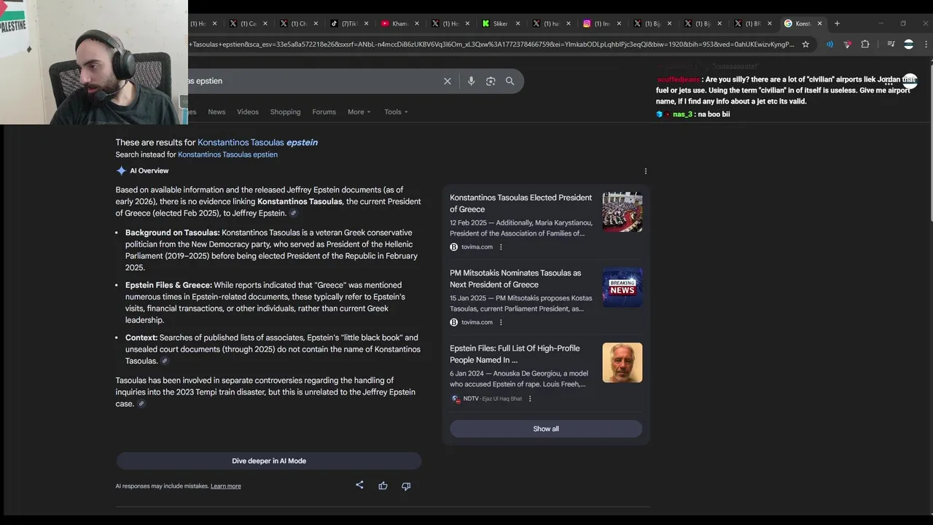Clear the search box with the X icon
The width and height of the screenshot is (933, 525).
[448, 81]
